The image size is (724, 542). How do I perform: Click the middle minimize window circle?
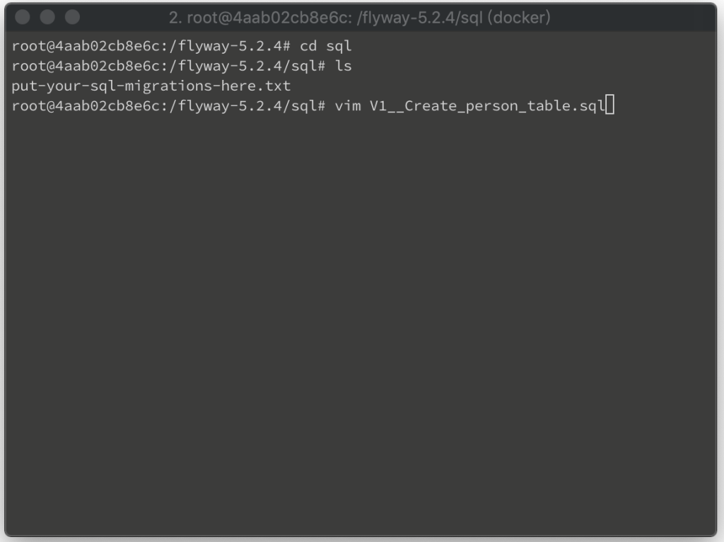point(47,17)
